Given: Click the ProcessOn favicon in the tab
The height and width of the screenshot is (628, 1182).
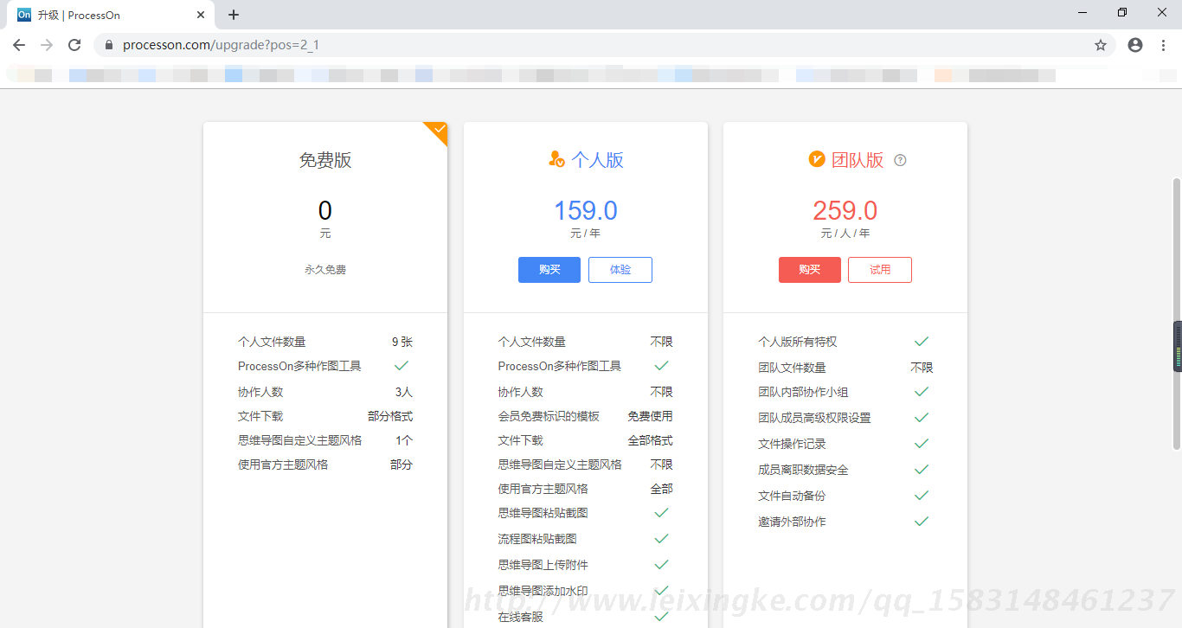Looking at the screenshot, I should tap(24, 15).
